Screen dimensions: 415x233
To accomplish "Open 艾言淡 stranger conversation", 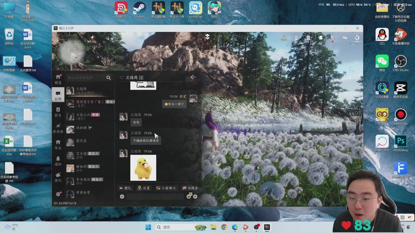I will pos(90,155).
